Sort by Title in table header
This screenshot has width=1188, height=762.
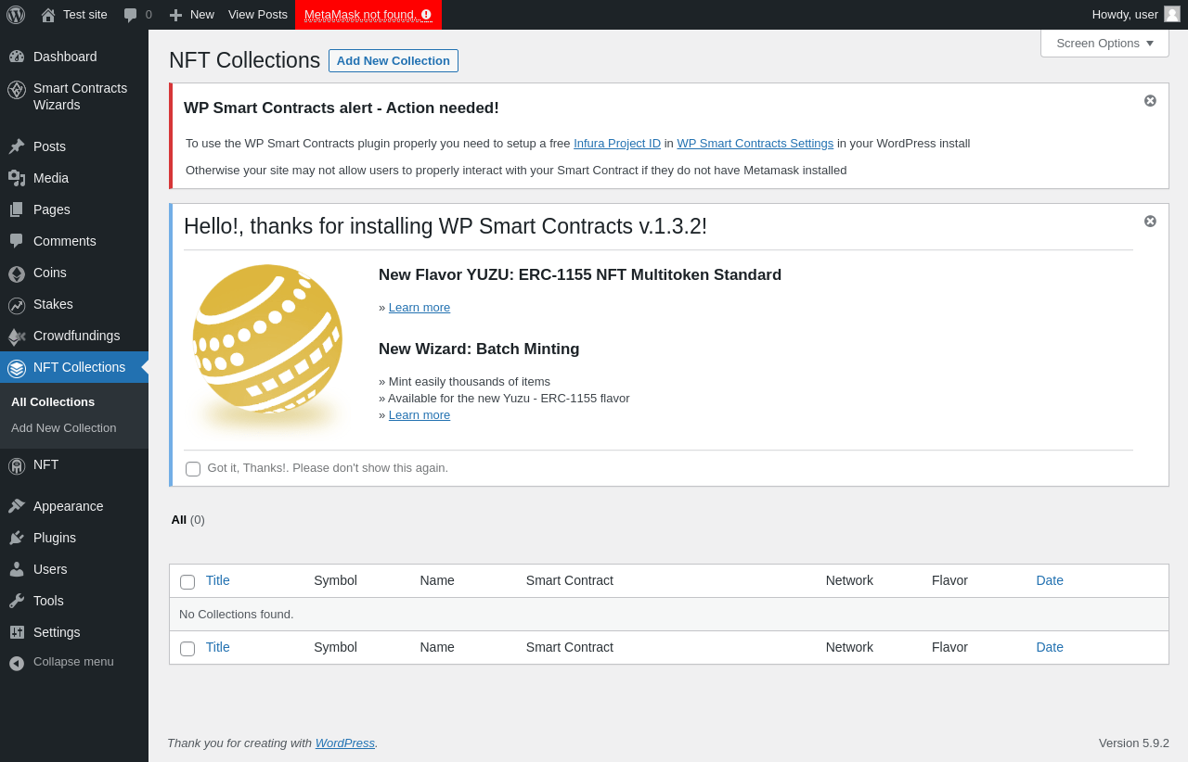pyautogui.click(x=218, y=580)
